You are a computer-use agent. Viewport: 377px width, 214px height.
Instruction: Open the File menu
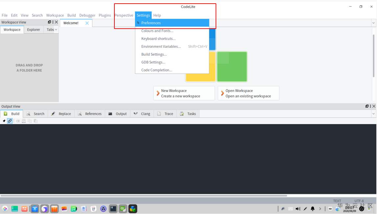pyautogui.click(x=5, y=15)
